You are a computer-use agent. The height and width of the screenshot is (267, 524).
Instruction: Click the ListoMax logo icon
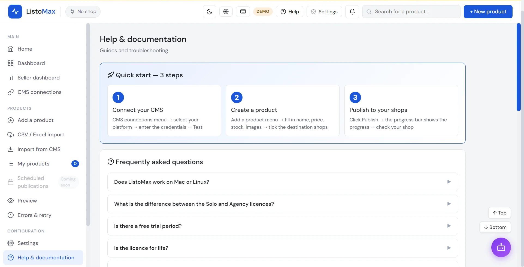point(15,11)
